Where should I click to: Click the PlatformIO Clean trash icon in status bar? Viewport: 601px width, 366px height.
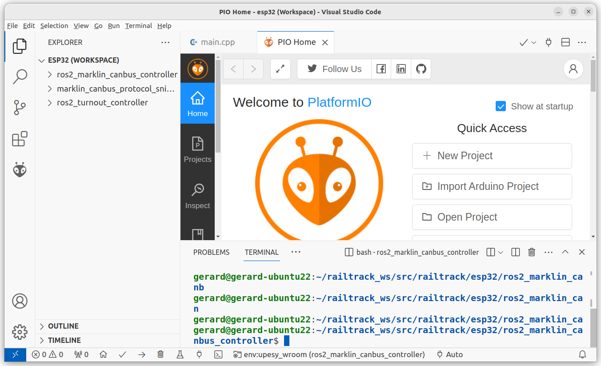(x=161, y=354)
